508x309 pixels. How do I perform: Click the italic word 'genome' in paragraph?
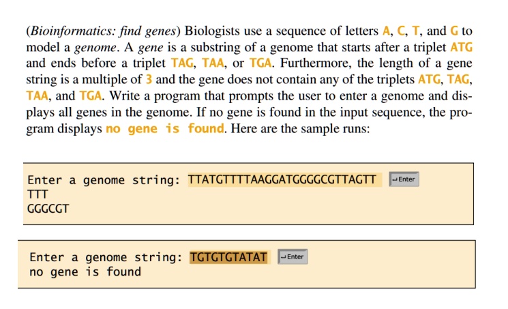point(95,48)
